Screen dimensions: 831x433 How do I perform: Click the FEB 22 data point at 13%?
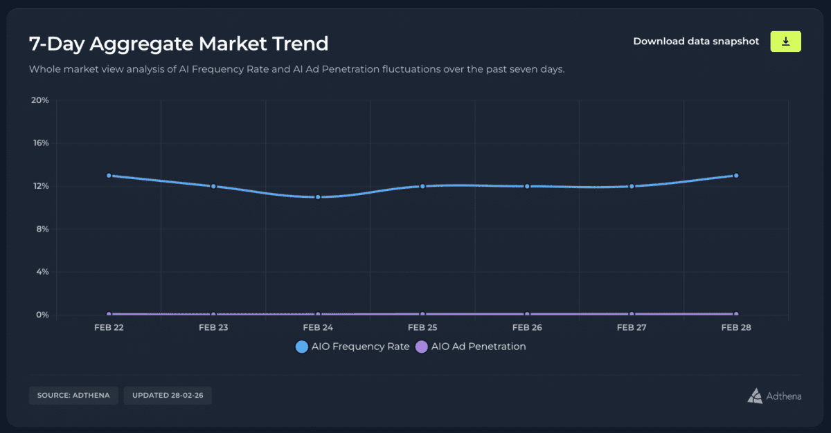click(108, 176)
